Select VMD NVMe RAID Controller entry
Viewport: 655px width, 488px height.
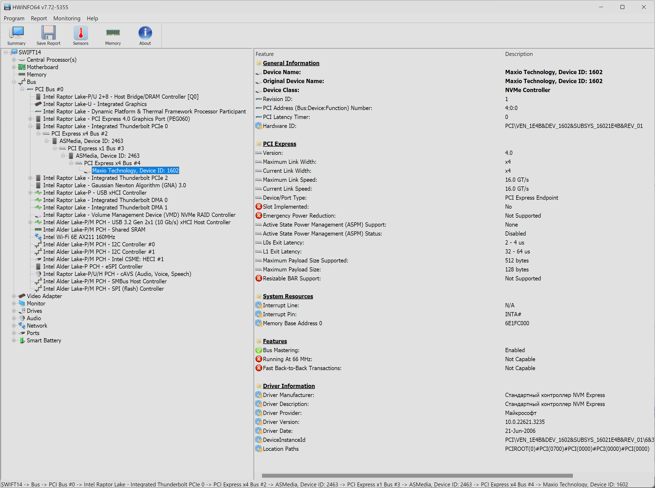click(139, 215)
